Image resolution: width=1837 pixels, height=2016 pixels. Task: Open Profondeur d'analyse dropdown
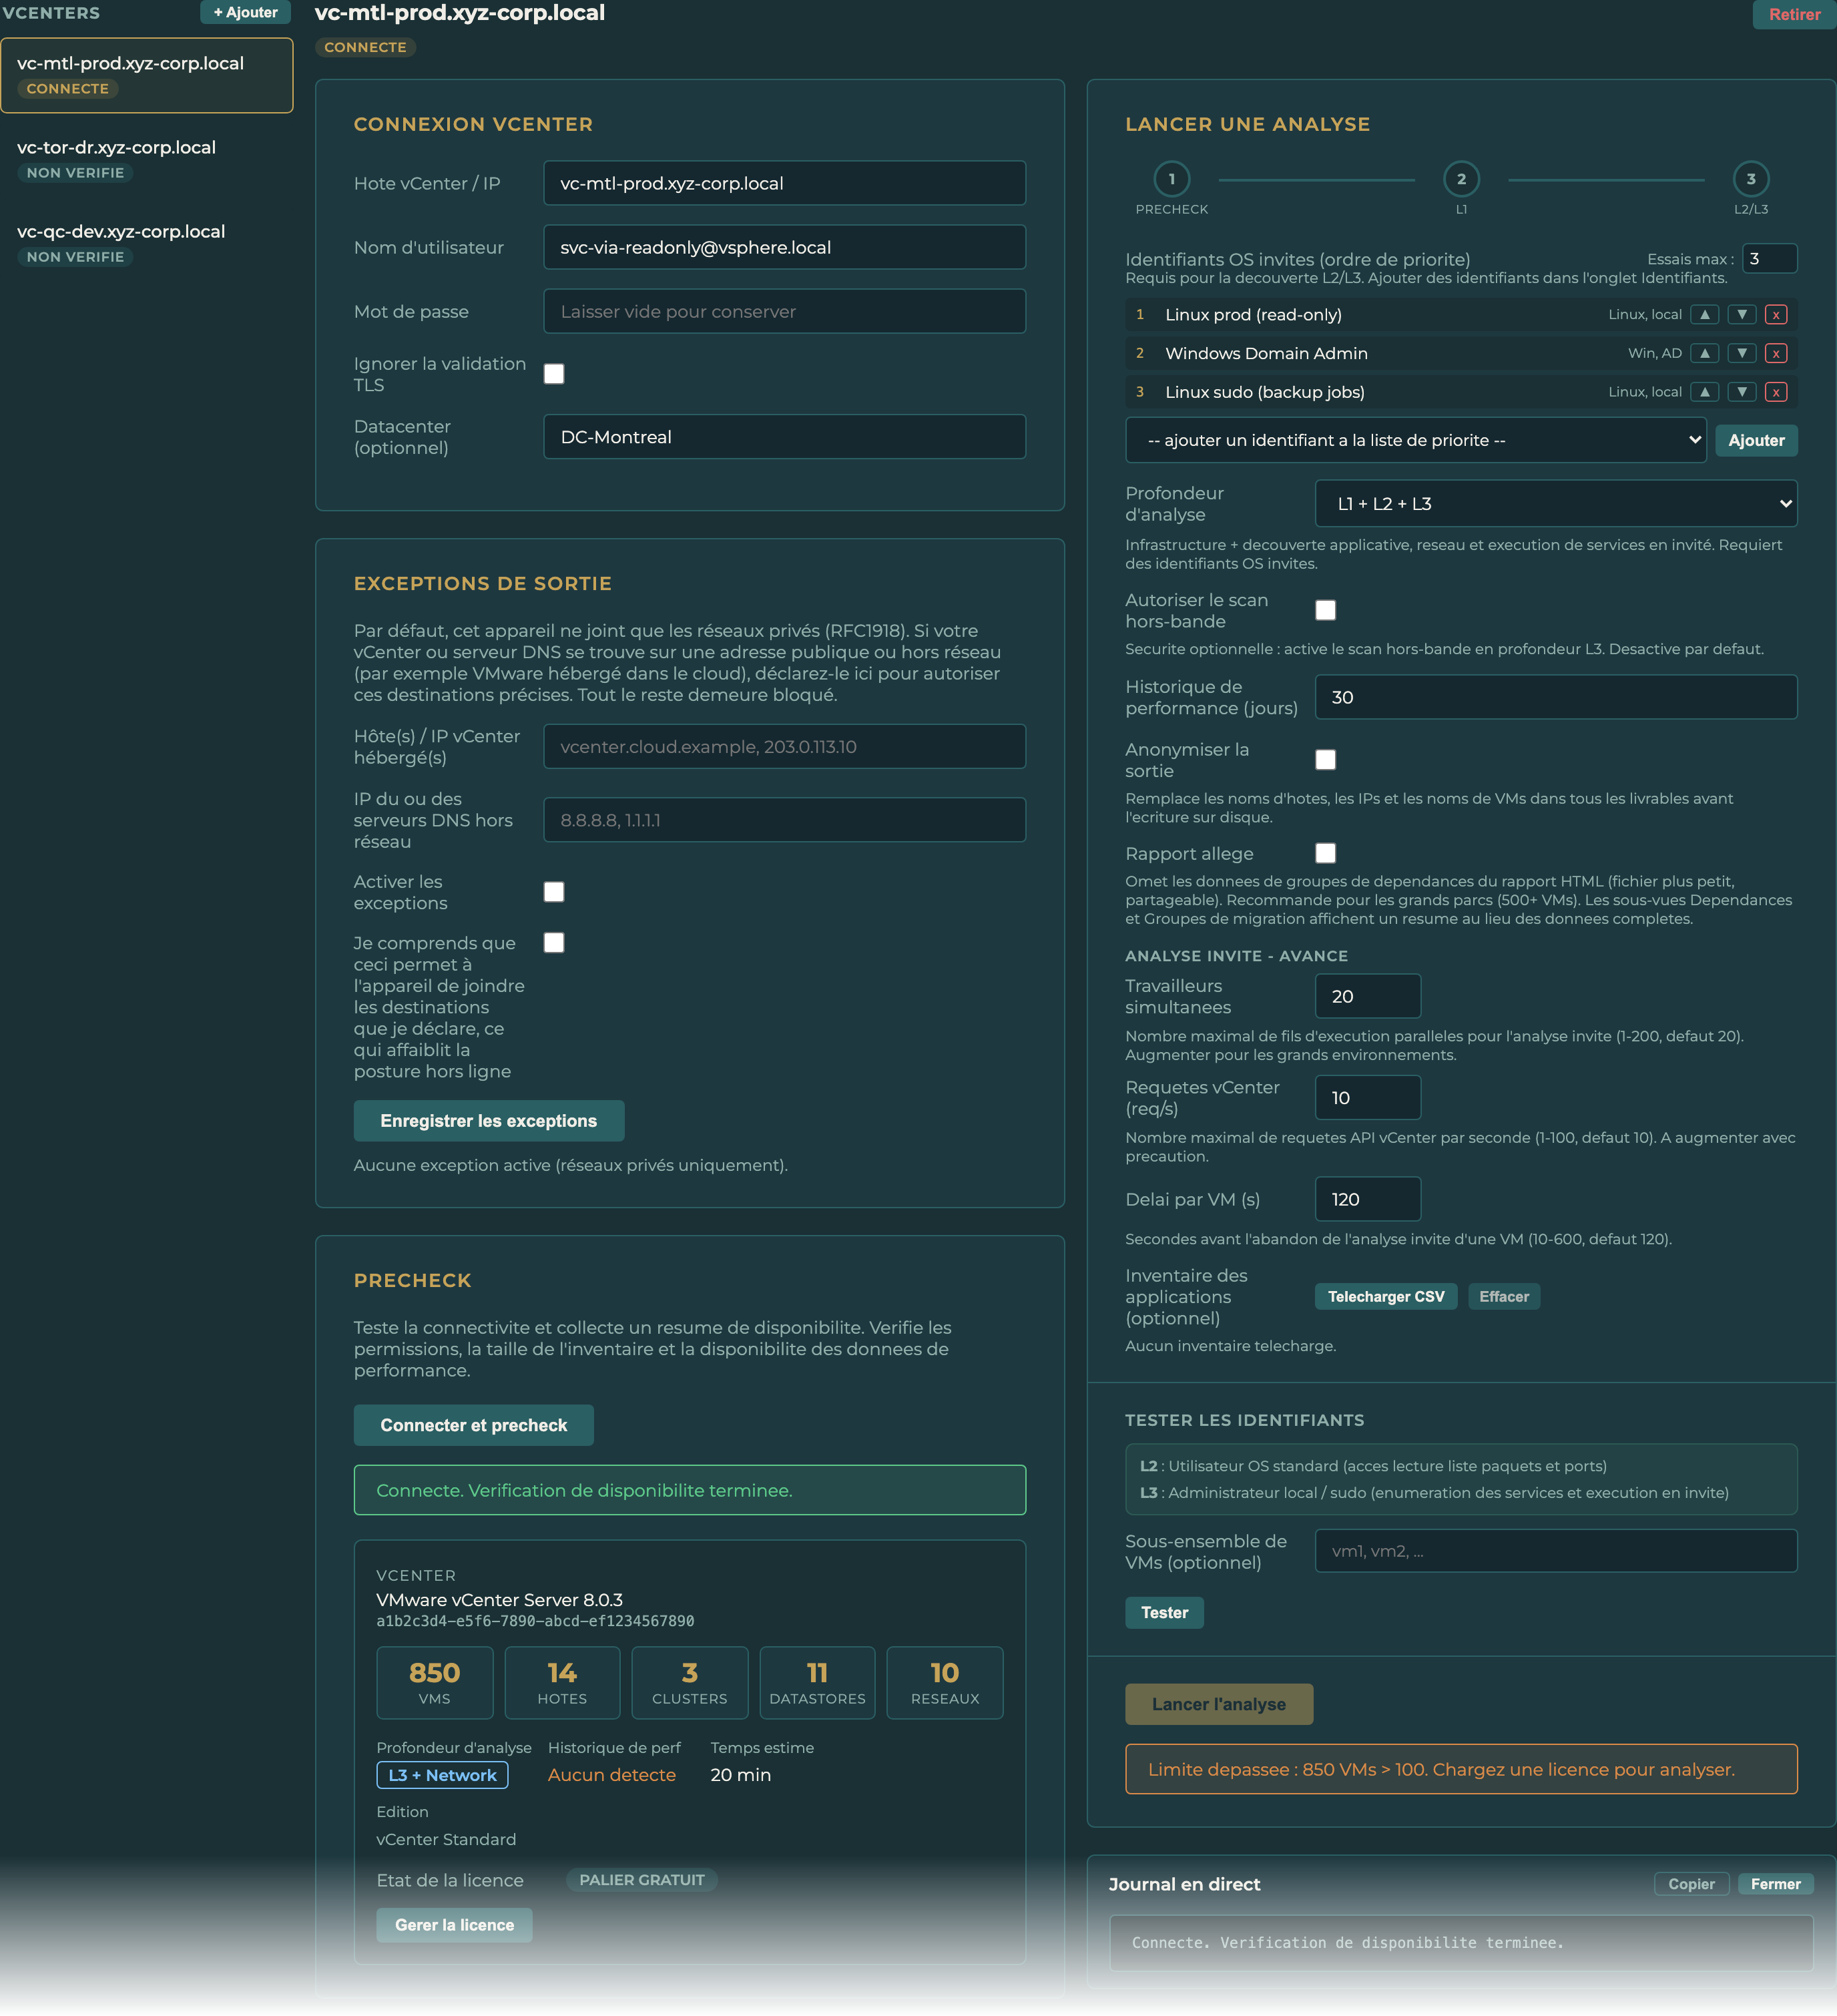(x=1555, y=504)
